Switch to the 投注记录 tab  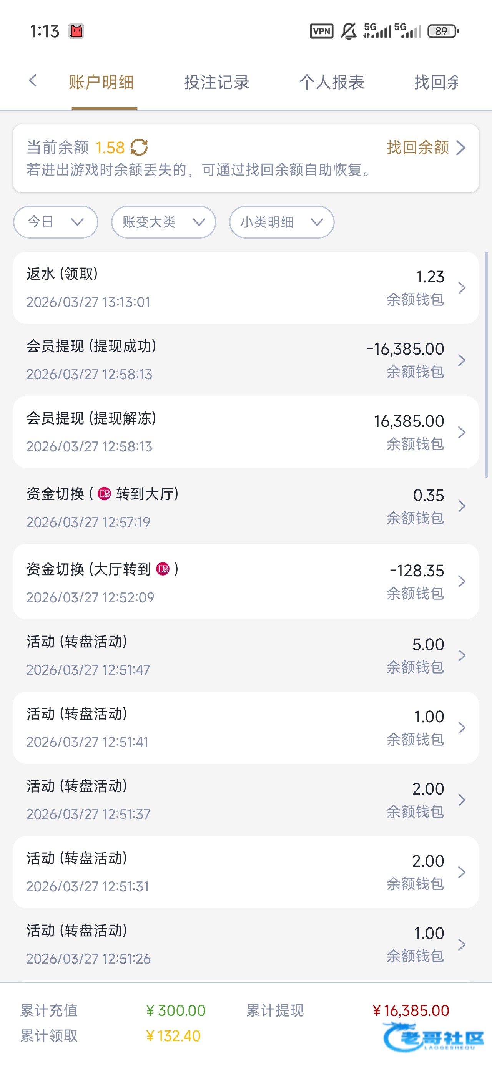[216, 82]
